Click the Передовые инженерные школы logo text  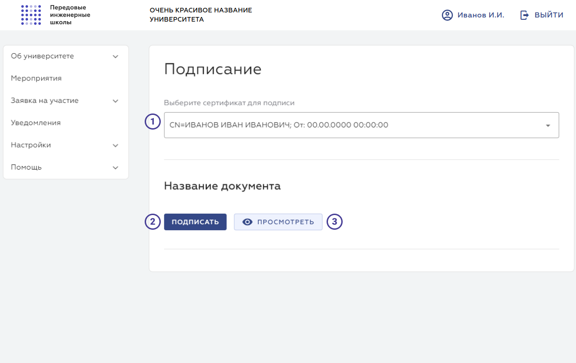pyautogui.click(x=70, y=15)
